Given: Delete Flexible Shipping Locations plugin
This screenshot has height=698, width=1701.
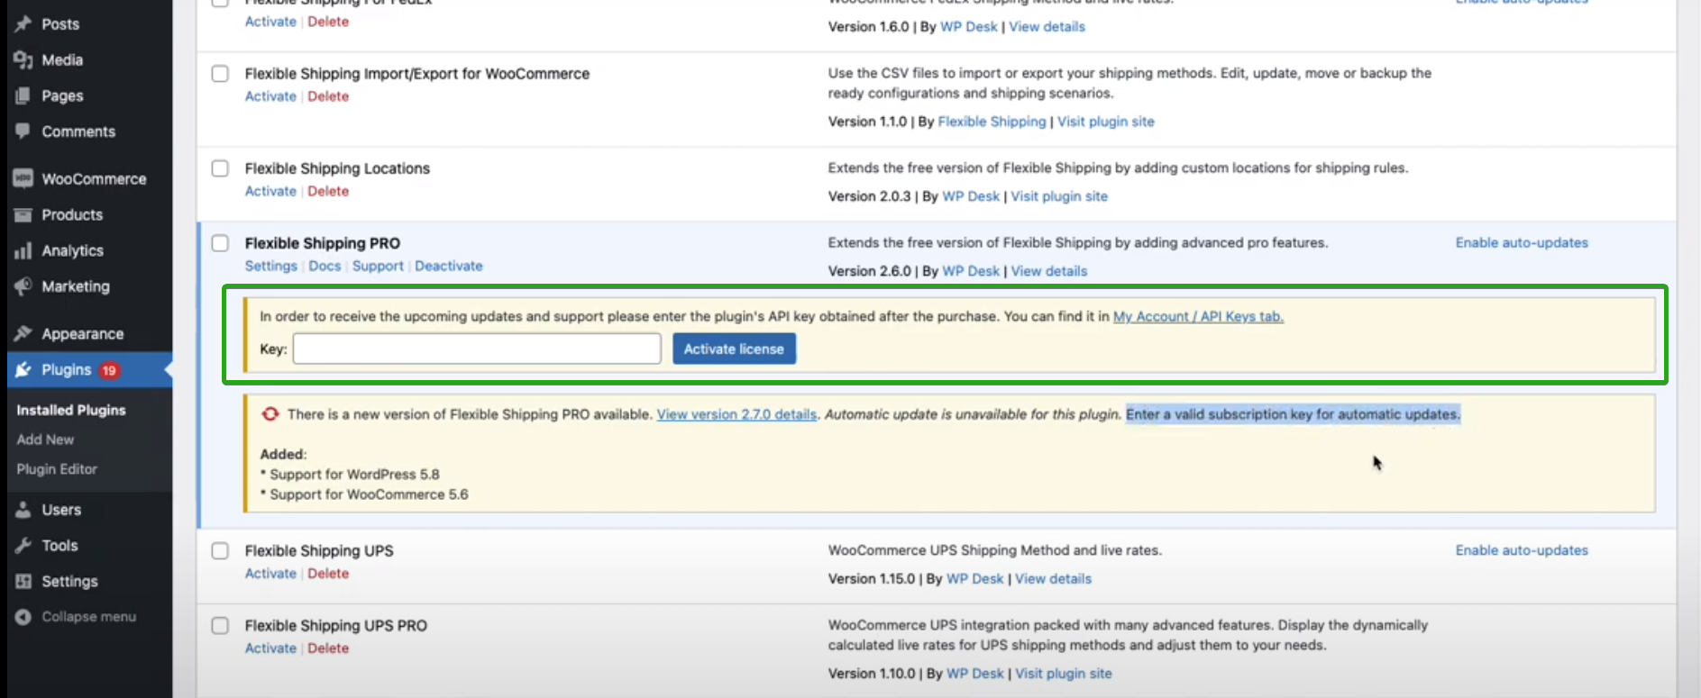Looking at the screenshot, I should (x=328, y=191).
